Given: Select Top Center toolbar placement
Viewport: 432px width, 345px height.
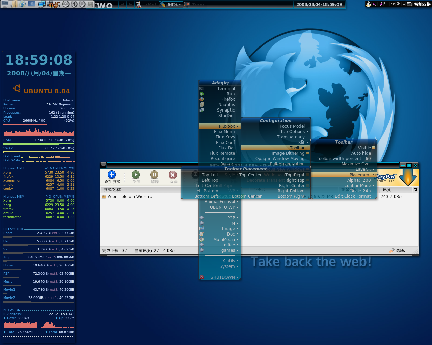Looking at the screenshot, I should coord(250,175).
